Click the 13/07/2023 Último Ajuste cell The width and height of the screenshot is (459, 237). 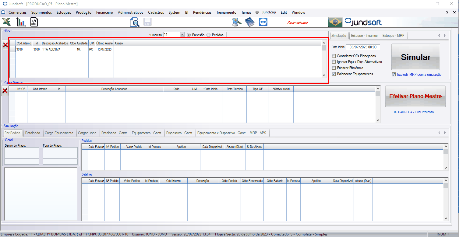click(x=104, y=49)
